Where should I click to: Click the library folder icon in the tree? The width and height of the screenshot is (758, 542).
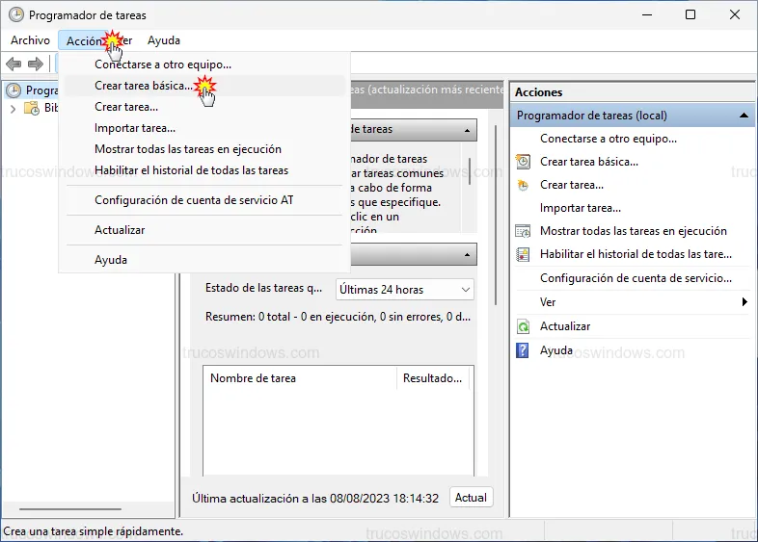point(31,109)
